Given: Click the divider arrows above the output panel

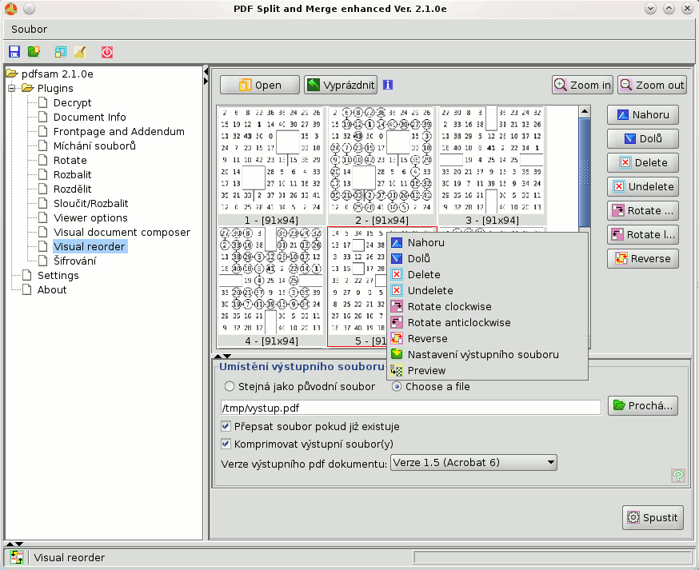Looking at the screenshot, I should [x=222, y=356].
